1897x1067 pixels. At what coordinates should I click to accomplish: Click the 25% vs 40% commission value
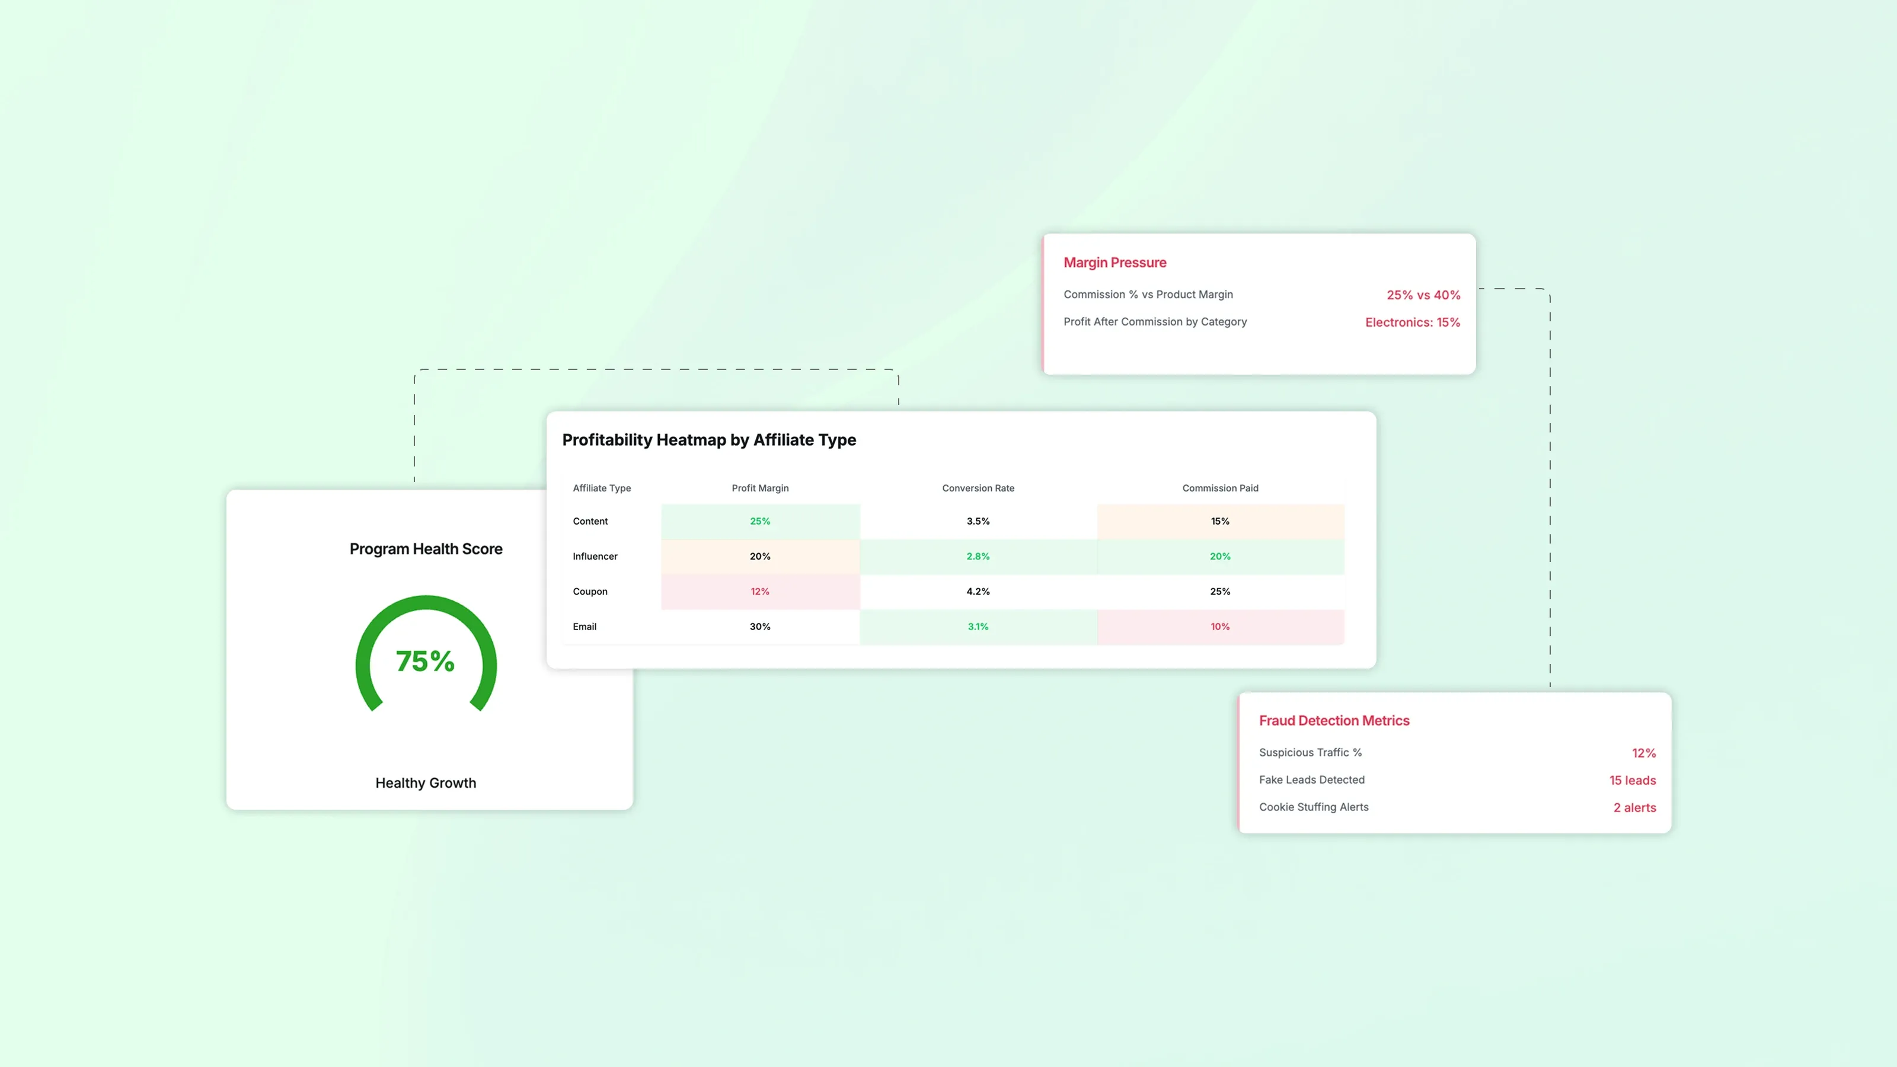pyautogui.click(x=1423, y=295)
